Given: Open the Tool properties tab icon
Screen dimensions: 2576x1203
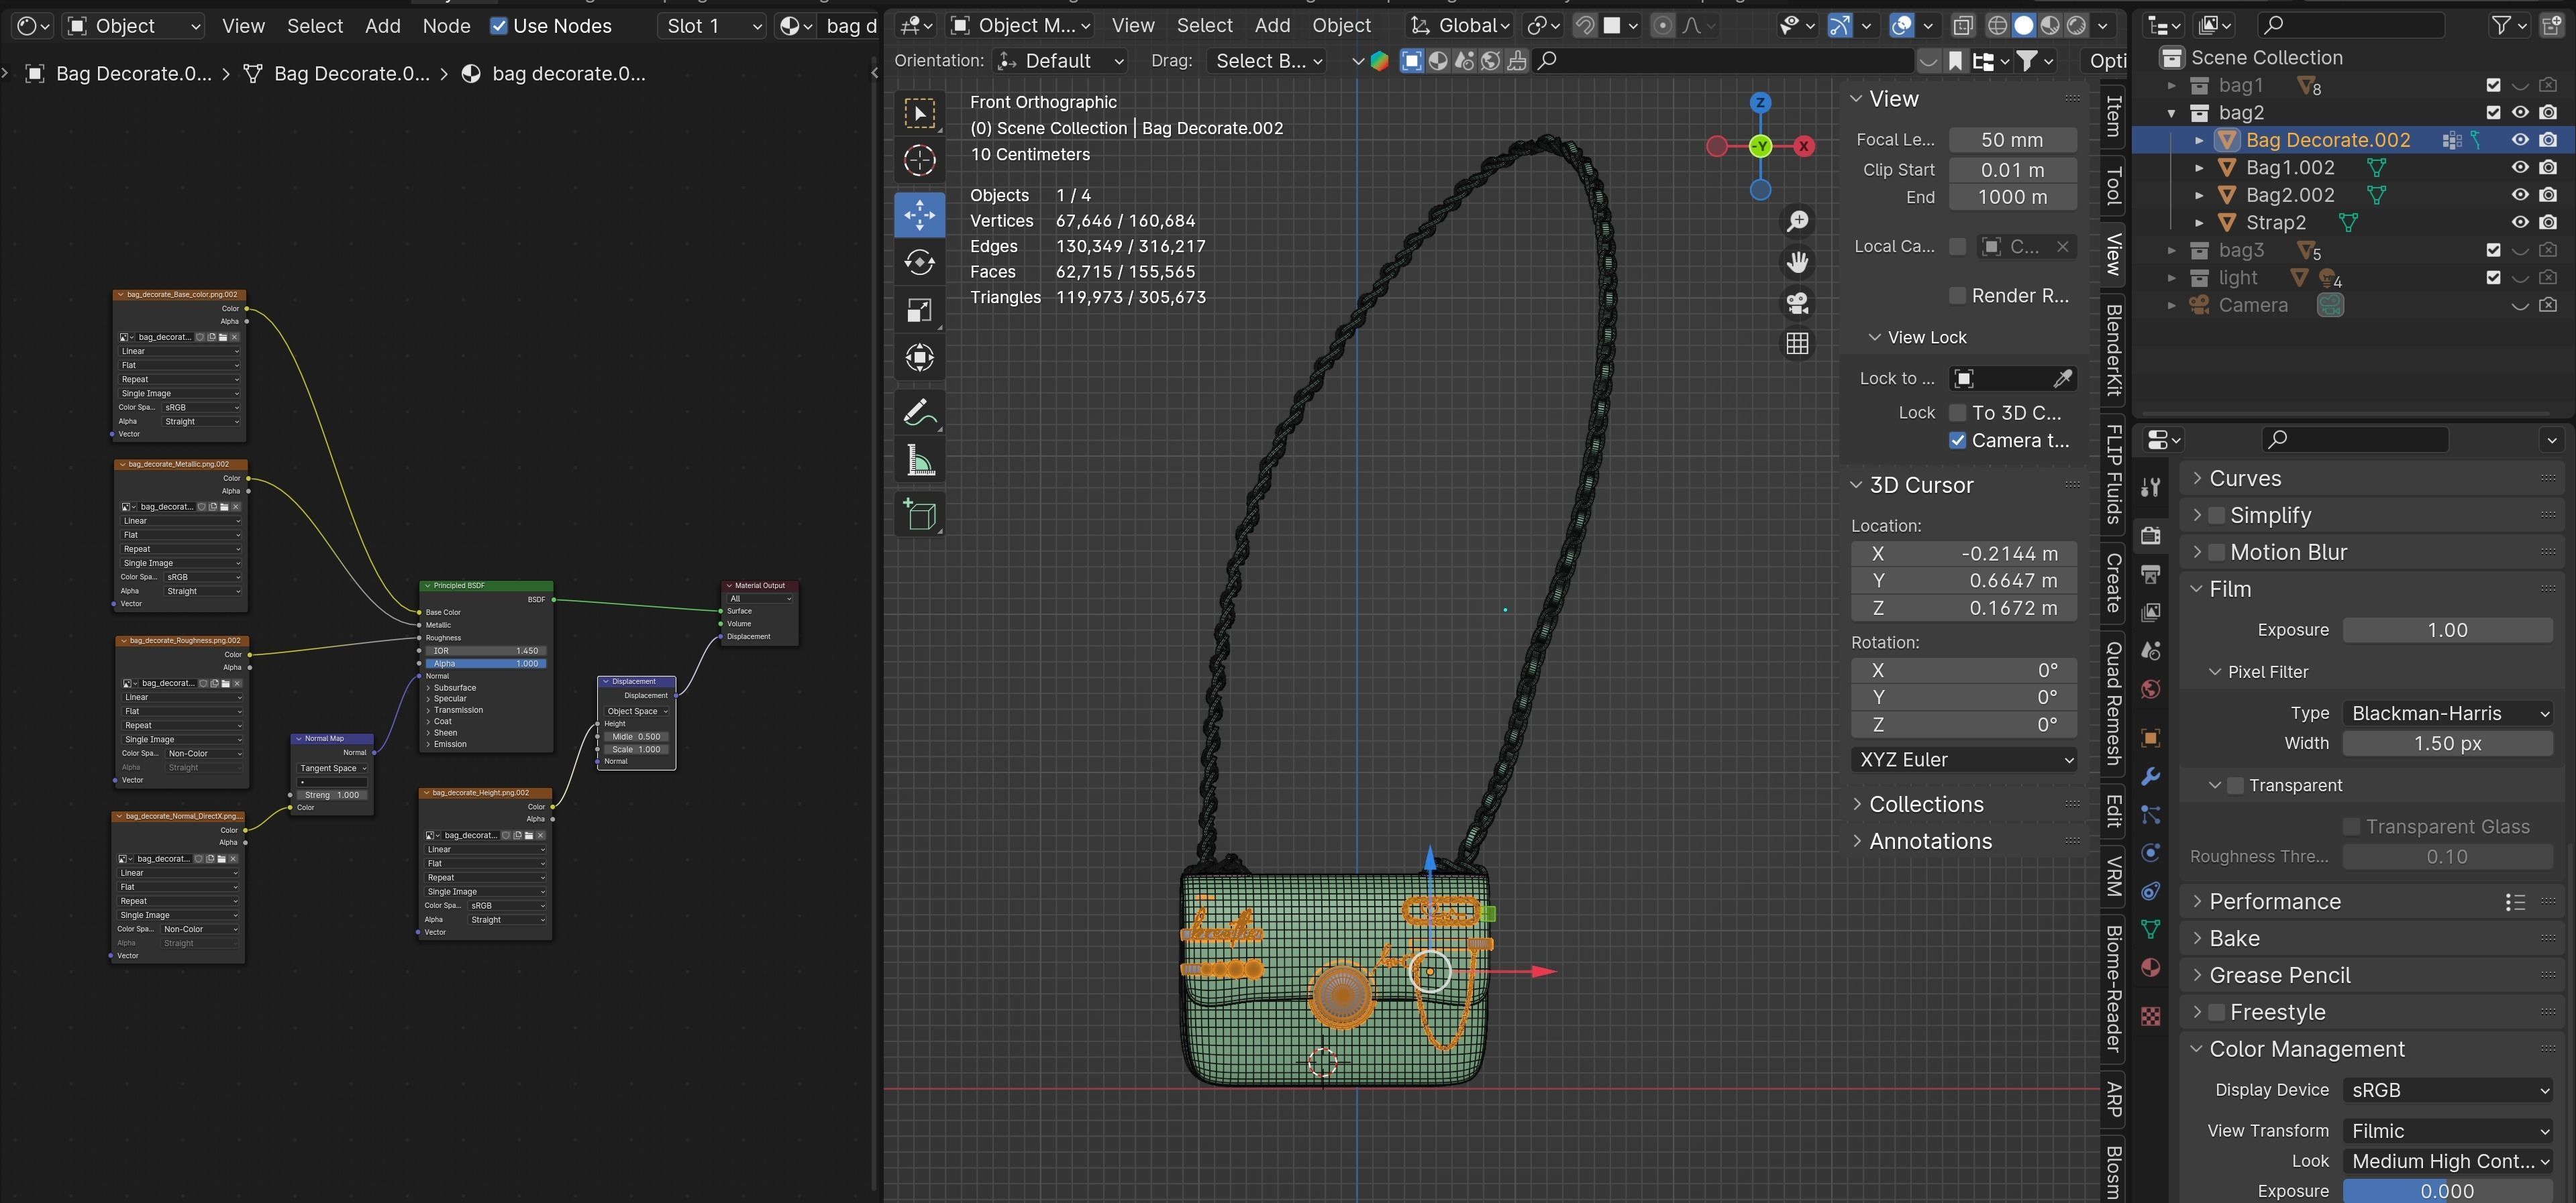Looking at the screenshot, I should [x=2150, y=487].
